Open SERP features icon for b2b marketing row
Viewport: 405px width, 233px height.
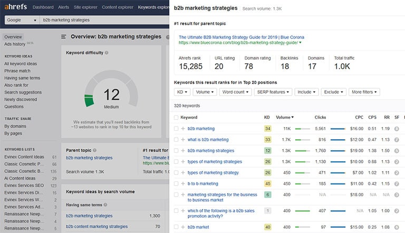click(x=397, y=129)
